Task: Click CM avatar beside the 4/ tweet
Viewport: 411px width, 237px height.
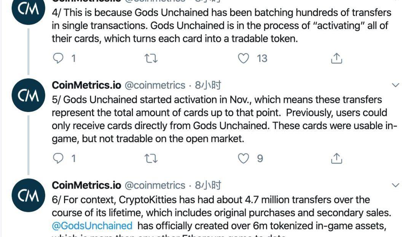Action: tap(28, 11)
